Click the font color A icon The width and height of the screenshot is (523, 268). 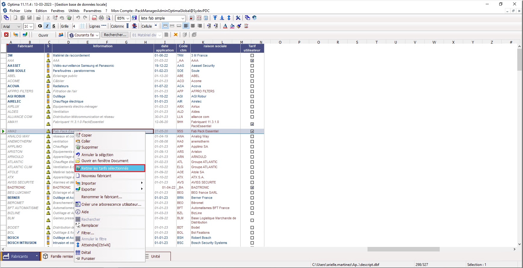[x=225, y=26]
